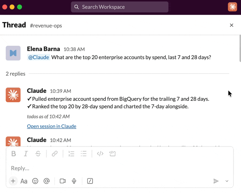The width and height of the screenshot is (241, 193).
Task: Expand send options chevron
Action: pyautogui.click(x=227, y=181)
